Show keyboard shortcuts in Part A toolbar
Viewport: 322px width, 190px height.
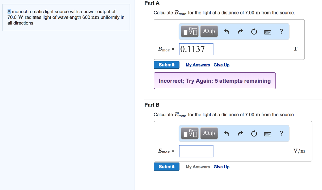[268, 32]
